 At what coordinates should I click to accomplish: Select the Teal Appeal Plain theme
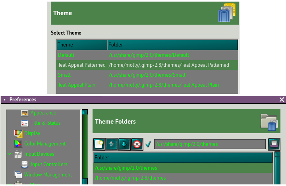pos(147,85)
